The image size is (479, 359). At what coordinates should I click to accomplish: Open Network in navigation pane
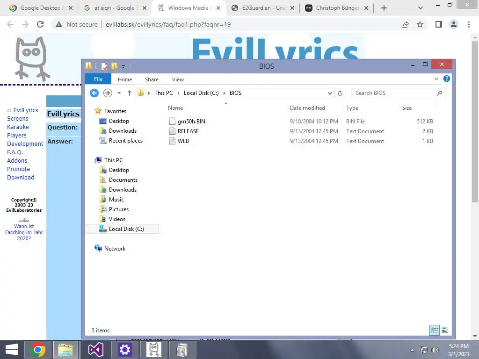coord(115,249)
